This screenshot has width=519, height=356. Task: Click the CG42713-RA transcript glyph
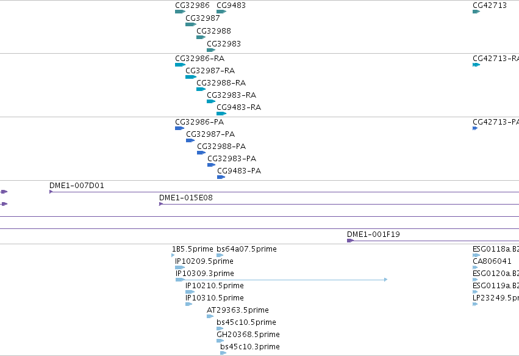476,65
